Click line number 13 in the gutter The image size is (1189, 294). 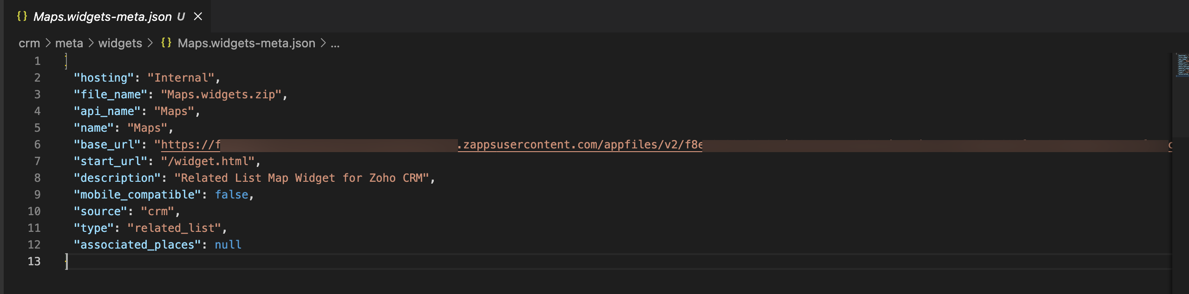point(34,262)
